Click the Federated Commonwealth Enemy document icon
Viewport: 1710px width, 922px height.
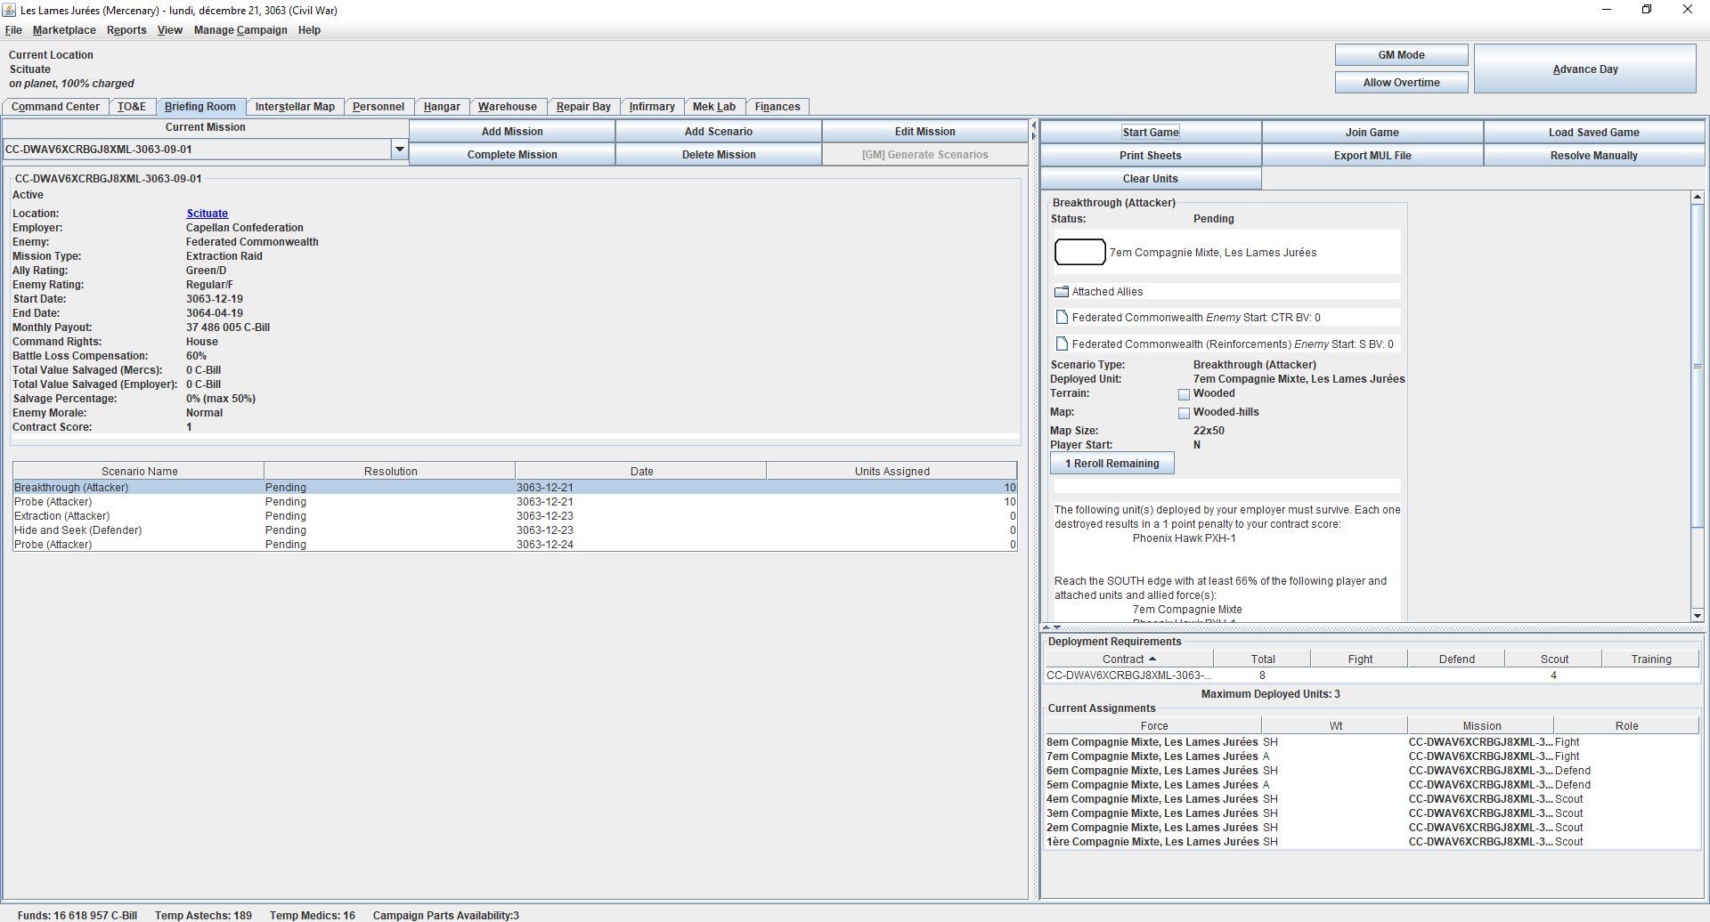coord(1062,317)
